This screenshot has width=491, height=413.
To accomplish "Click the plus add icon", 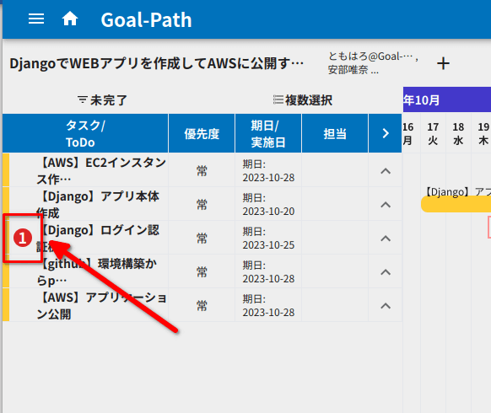I will [443, 63].
